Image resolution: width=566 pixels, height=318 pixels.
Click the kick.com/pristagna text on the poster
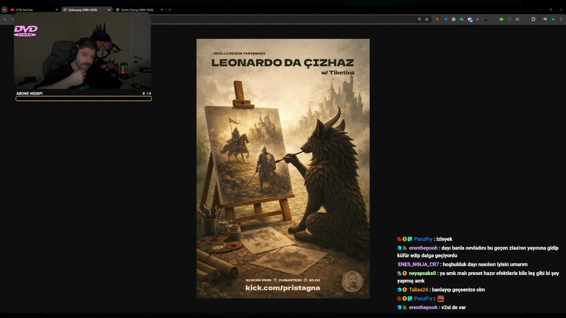(x=283, y=288)
